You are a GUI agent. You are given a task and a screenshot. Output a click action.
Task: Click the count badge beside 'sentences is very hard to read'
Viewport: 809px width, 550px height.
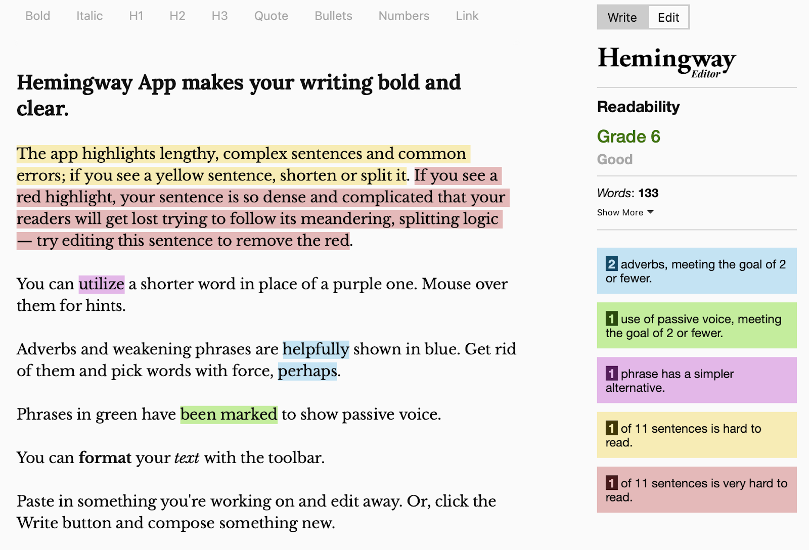point(611,483)
